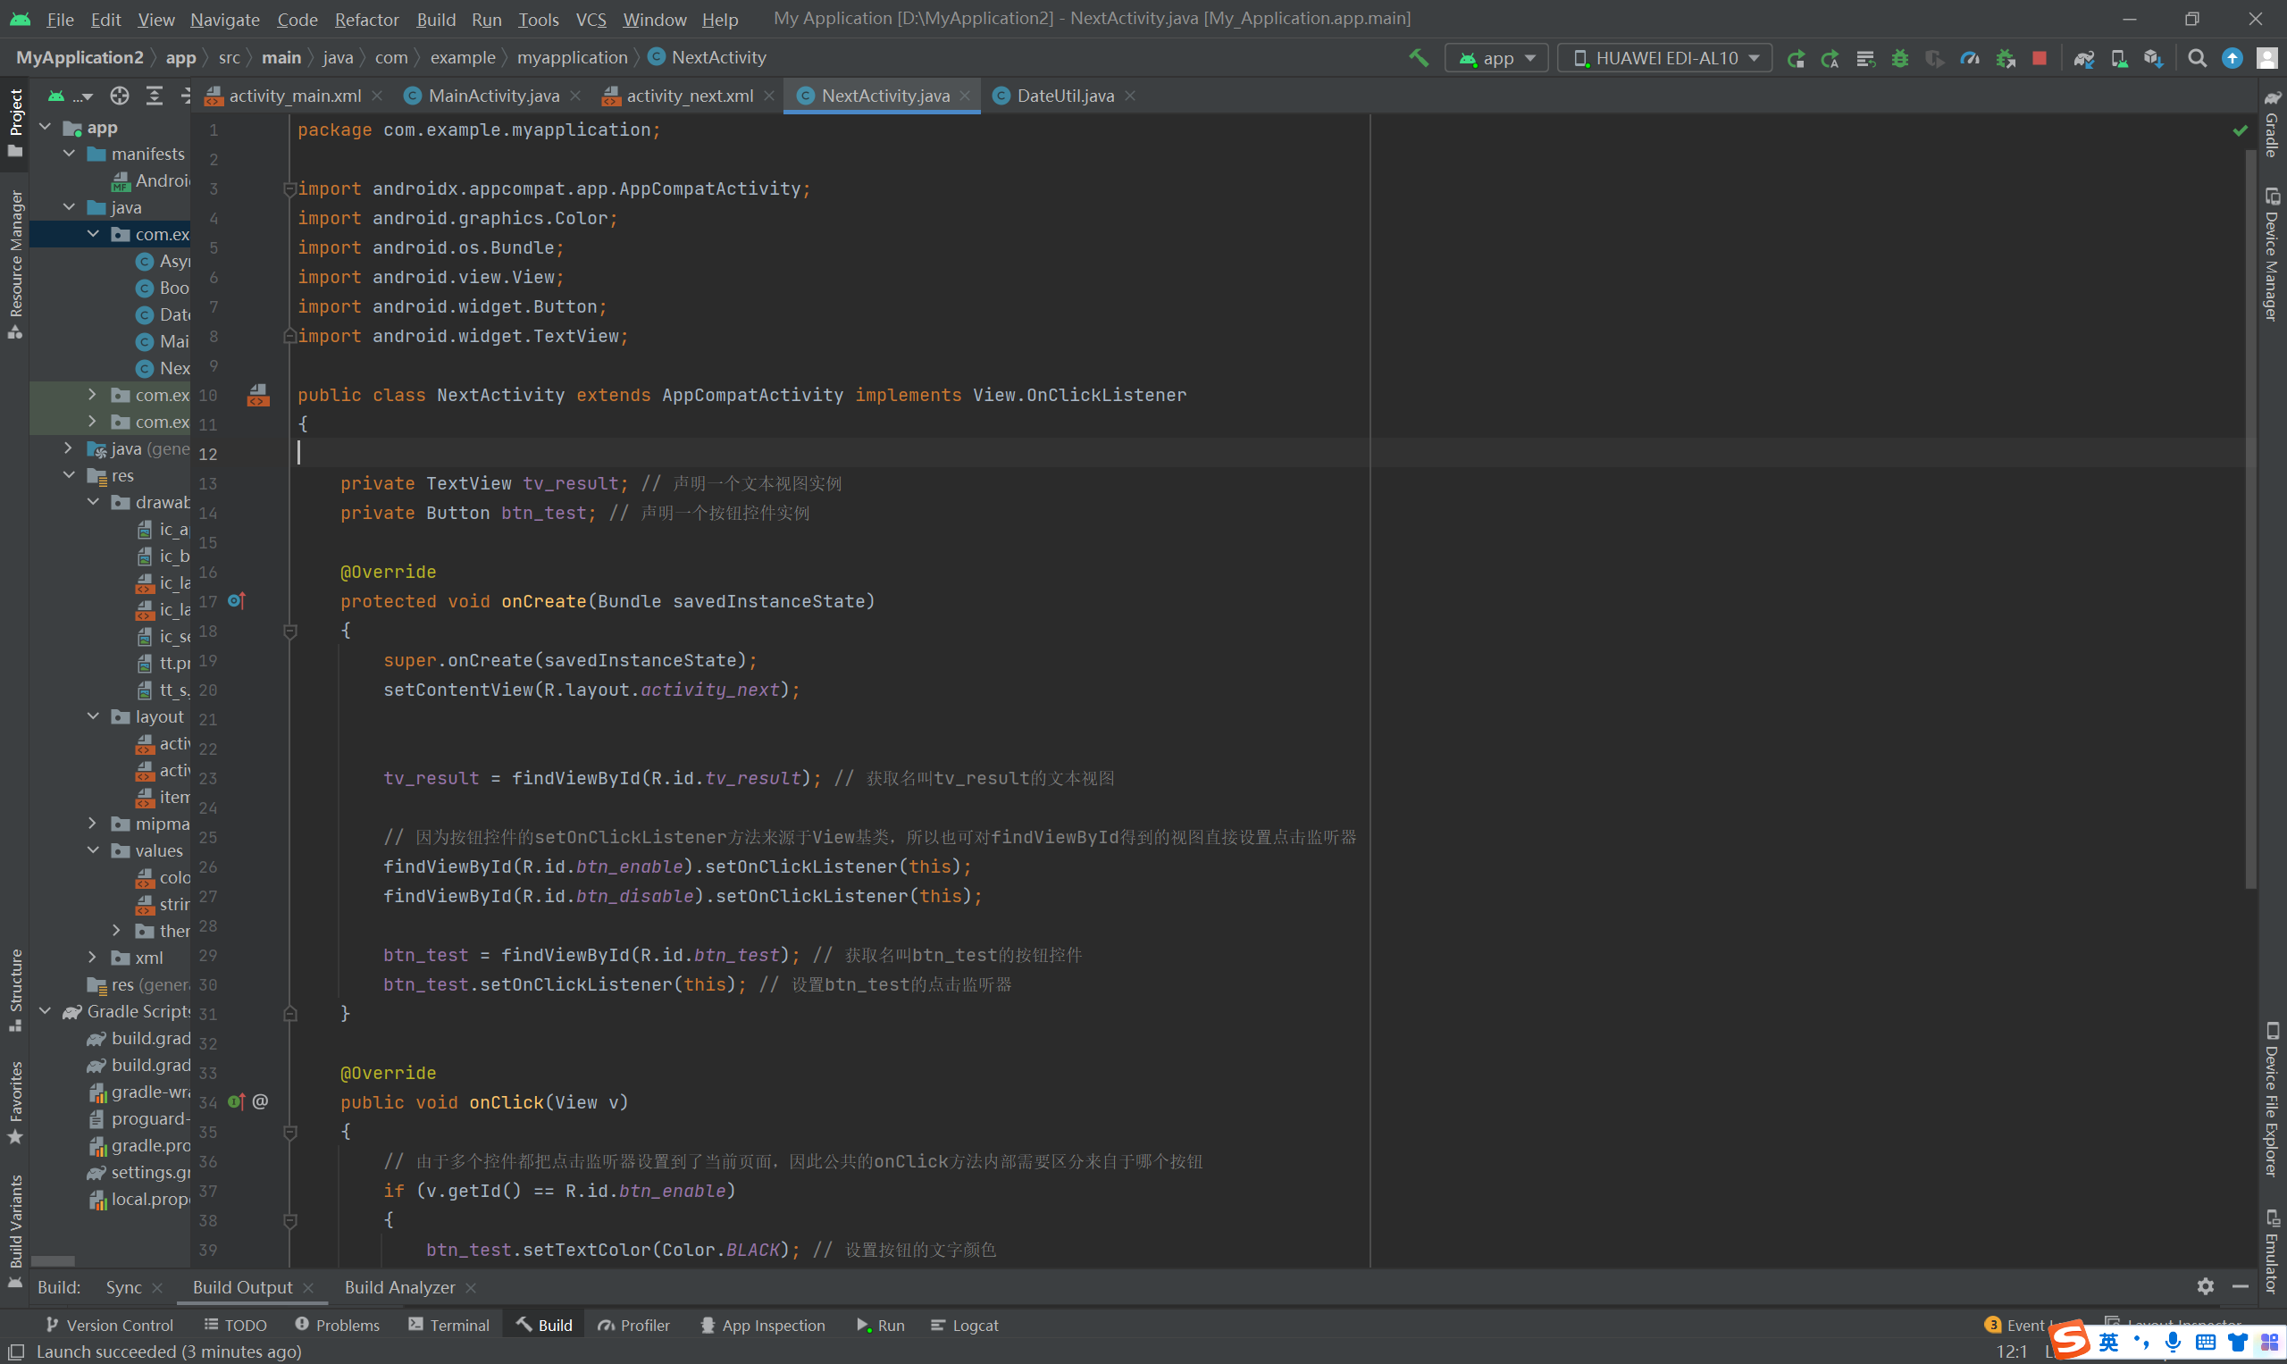
Task: Sync project with Gradle files
Action: click(2084, 58)
